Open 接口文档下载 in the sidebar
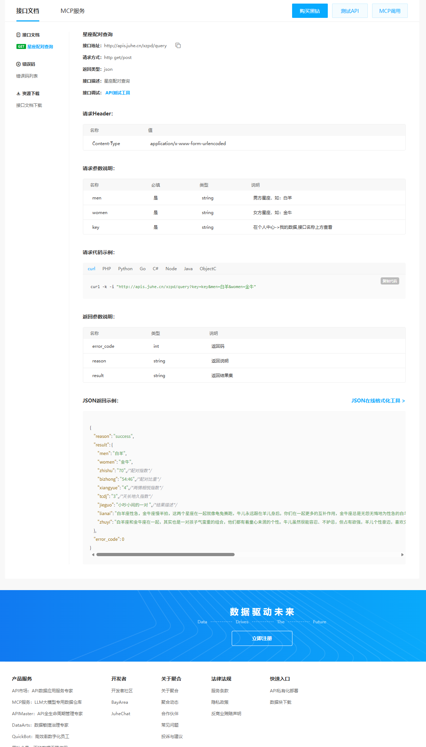 (x=29, y=105)
